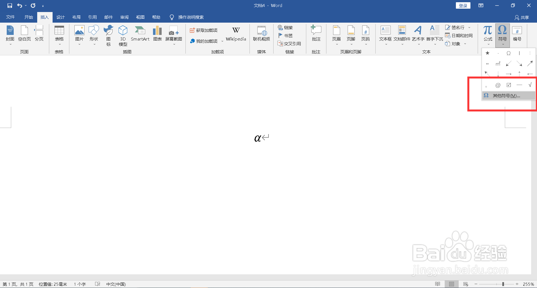Open 获取加载项 add-ins store

pyautogui.click(x=204, y=30)
